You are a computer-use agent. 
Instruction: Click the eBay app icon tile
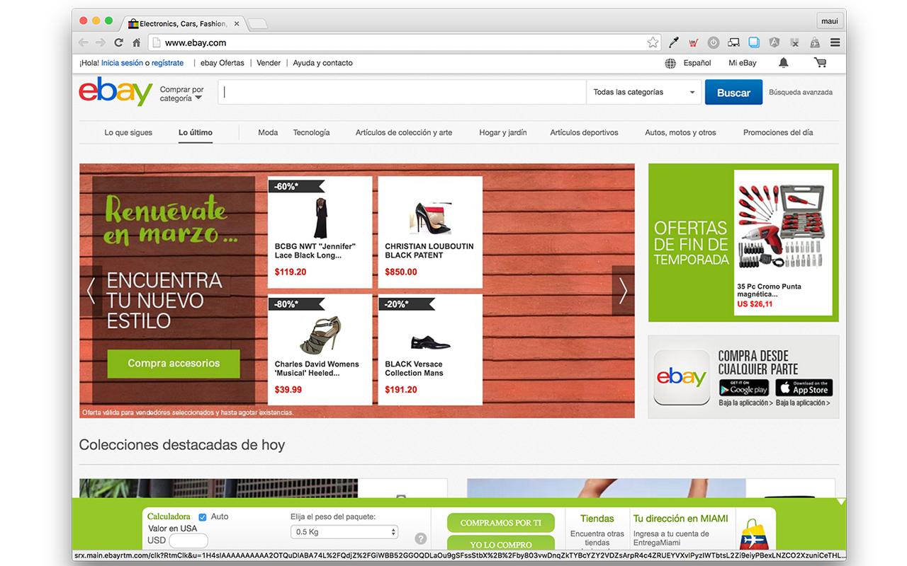tap(682, 377)
